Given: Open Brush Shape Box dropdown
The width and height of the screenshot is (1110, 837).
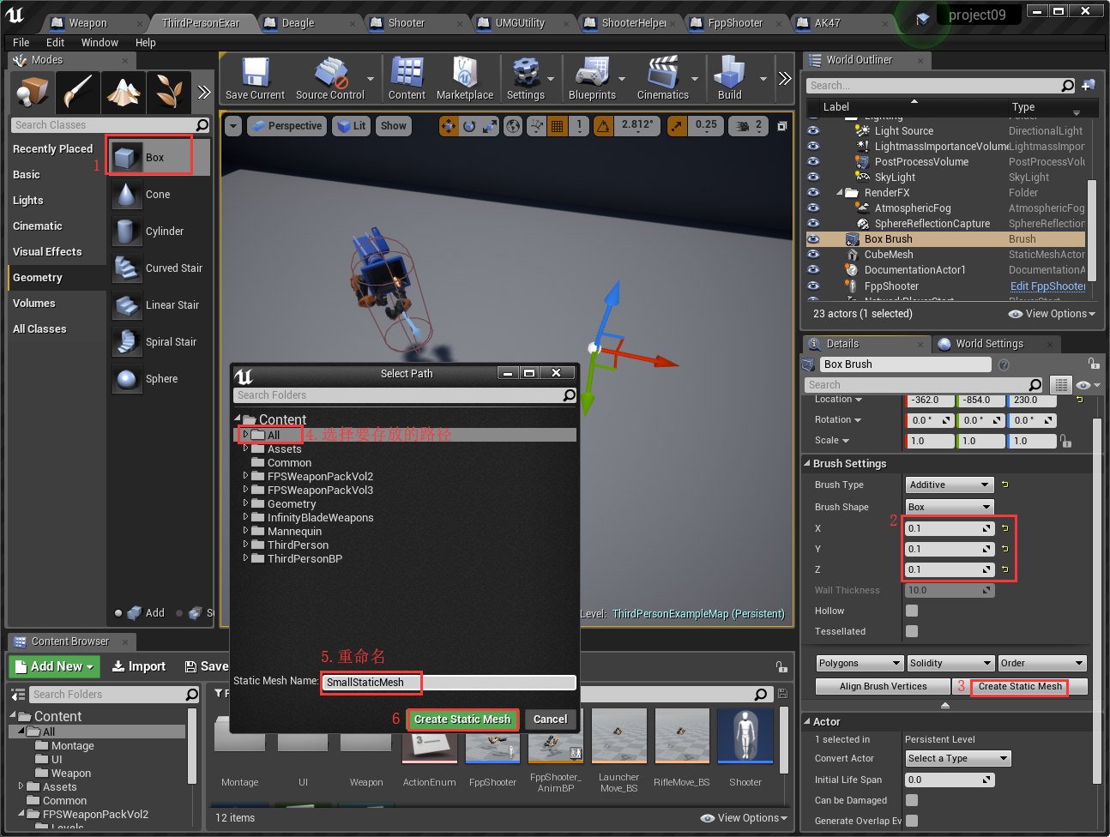Looking at the screenshot, I should (950, 507).
